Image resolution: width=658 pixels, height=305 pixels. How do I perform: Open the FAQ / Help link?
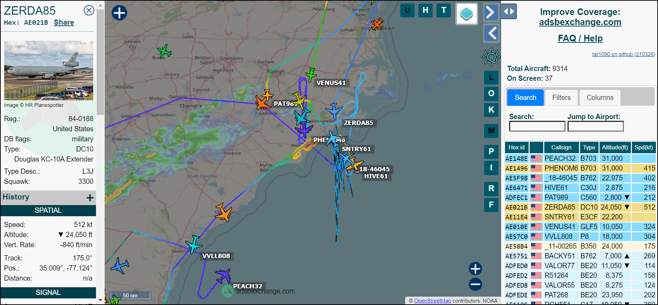580,38
